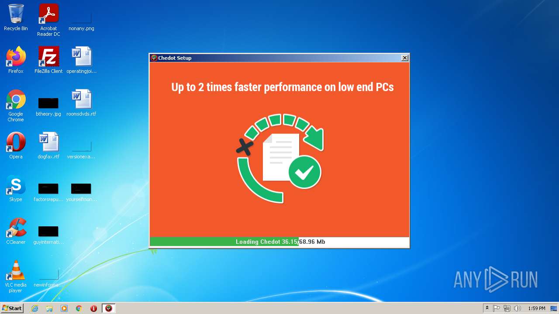This screenshot has width=559, height=314.
Task: Launch Opera desktop shortcut
Action: pos(16,146)
